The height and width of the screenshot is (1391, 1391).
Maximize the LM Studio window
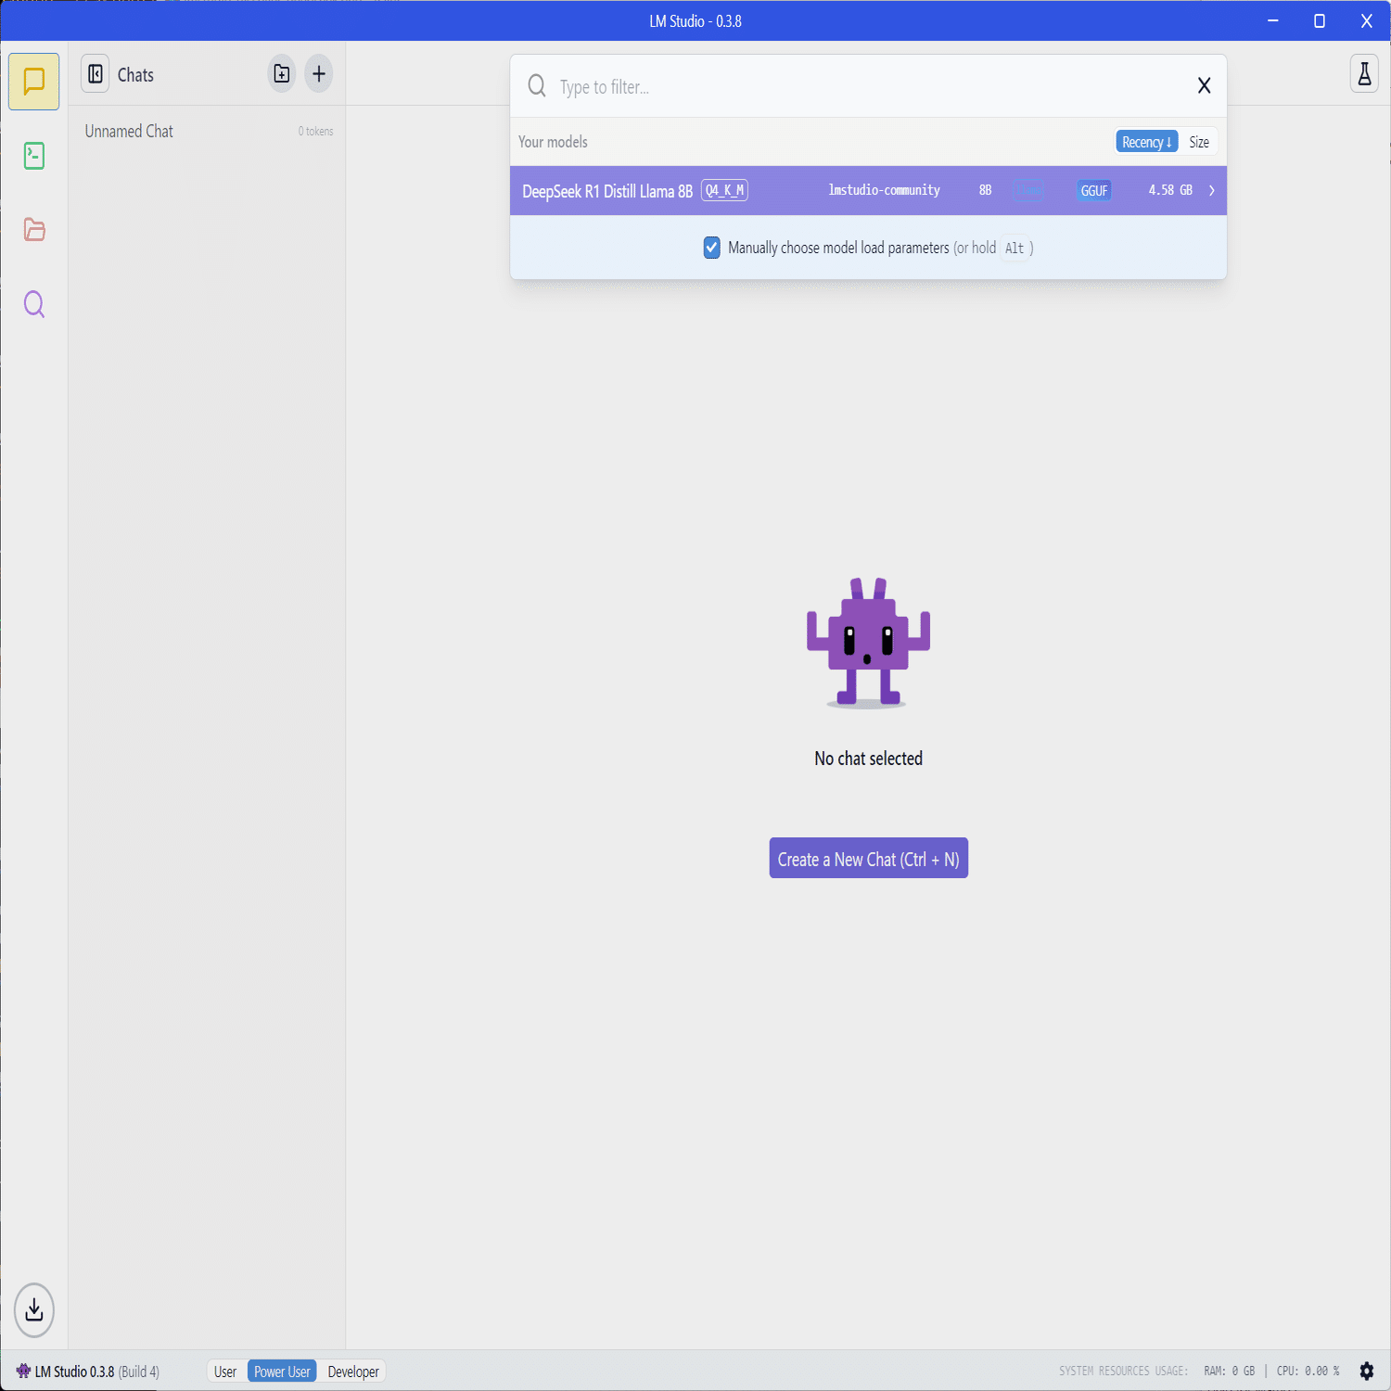tap(1320, 20)
